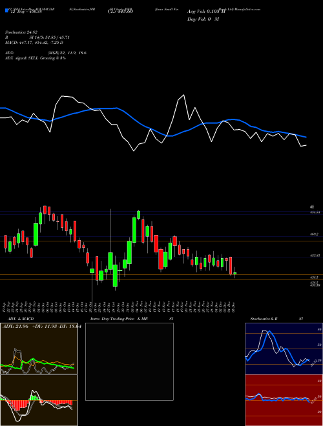Click the '12 Day = 450.38' legend text
The image size is (323, 426).
[x=25, y=12]
